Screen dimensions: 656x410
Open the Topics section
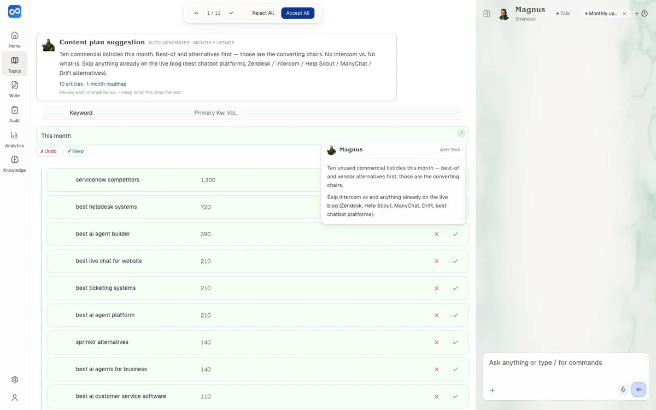pos(15,64)
